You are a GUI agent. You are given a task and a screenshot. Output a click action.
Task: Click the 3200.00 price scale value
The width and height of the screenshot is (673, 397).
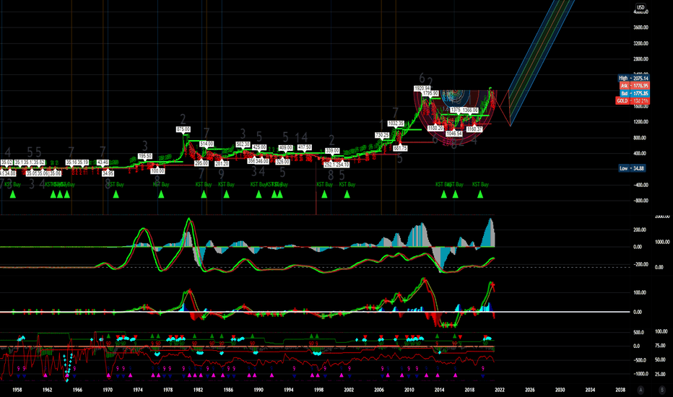[x=641, y=43]
